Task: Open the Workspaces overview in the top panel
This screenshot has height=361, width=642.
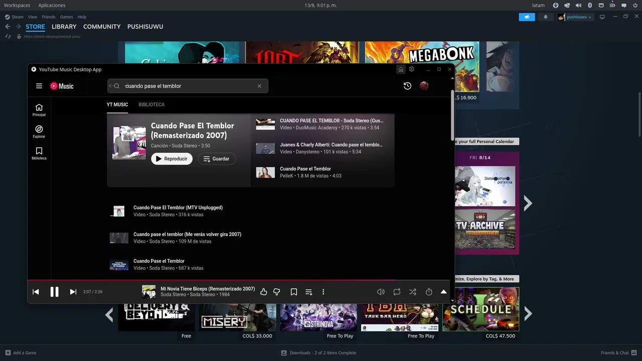Action: coord(17,5)
